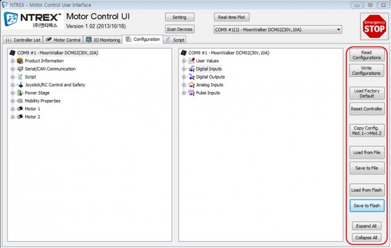Expand the Script node in left tree

click(13, 77)
